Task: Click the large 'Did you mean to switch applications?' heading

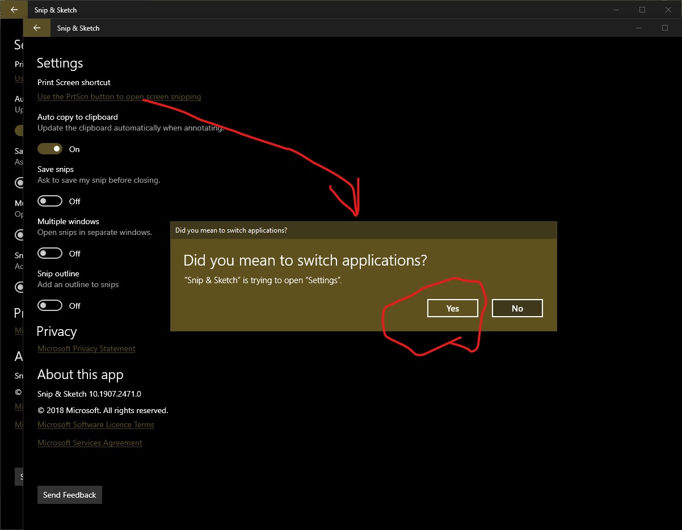Action: coord(305,260)
